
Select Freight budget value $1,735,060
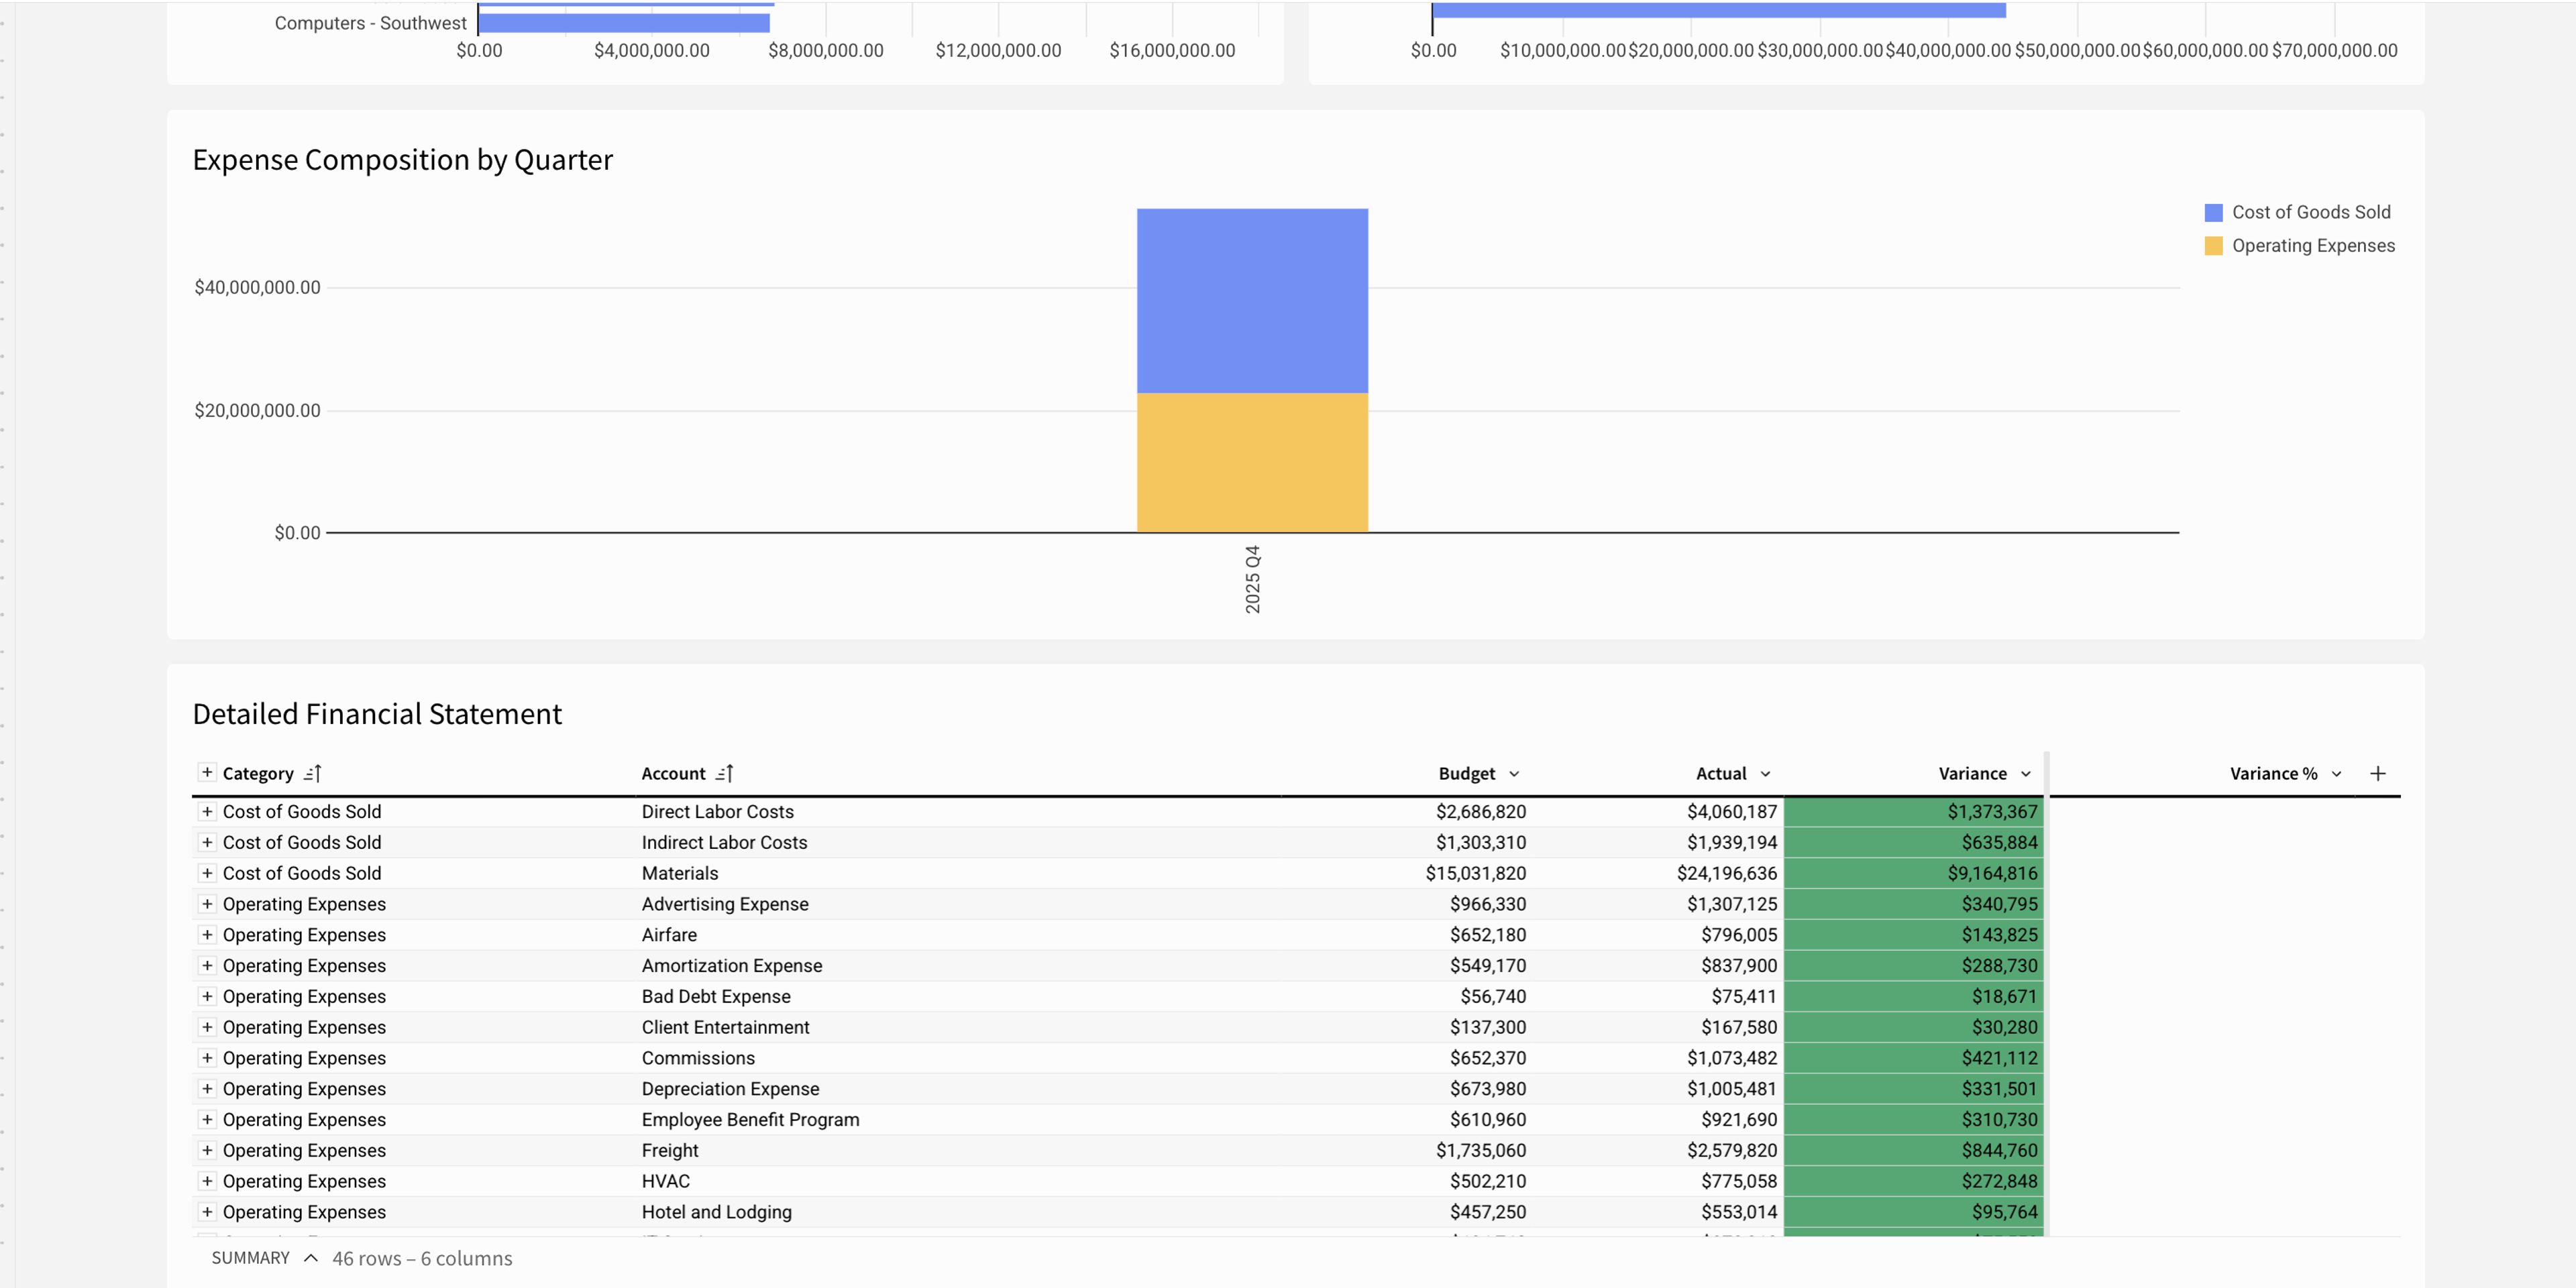point(1481,1150)
